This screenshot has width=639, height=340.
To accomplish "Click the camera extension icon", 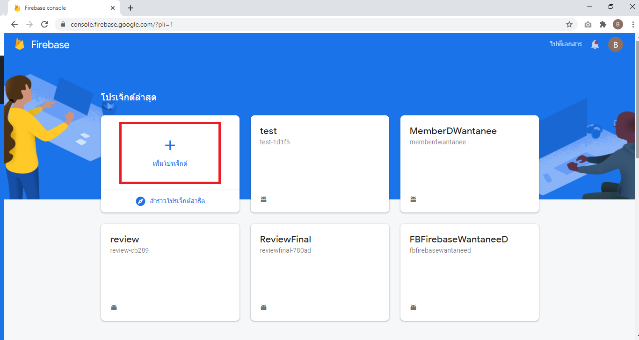I will coord(588,24).
